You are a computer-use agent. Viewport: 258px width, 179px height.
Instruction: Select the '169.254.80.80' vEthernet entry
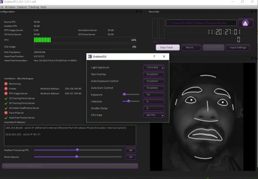[x=65, y=128]
